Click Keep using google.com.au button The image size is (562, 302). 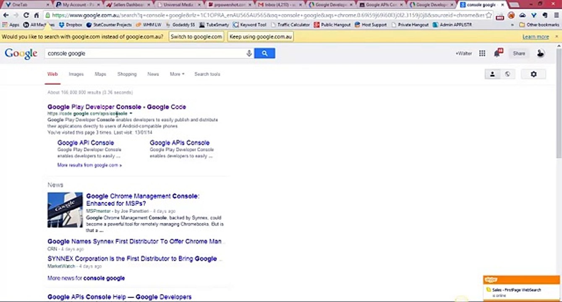[x=260, y=37]
